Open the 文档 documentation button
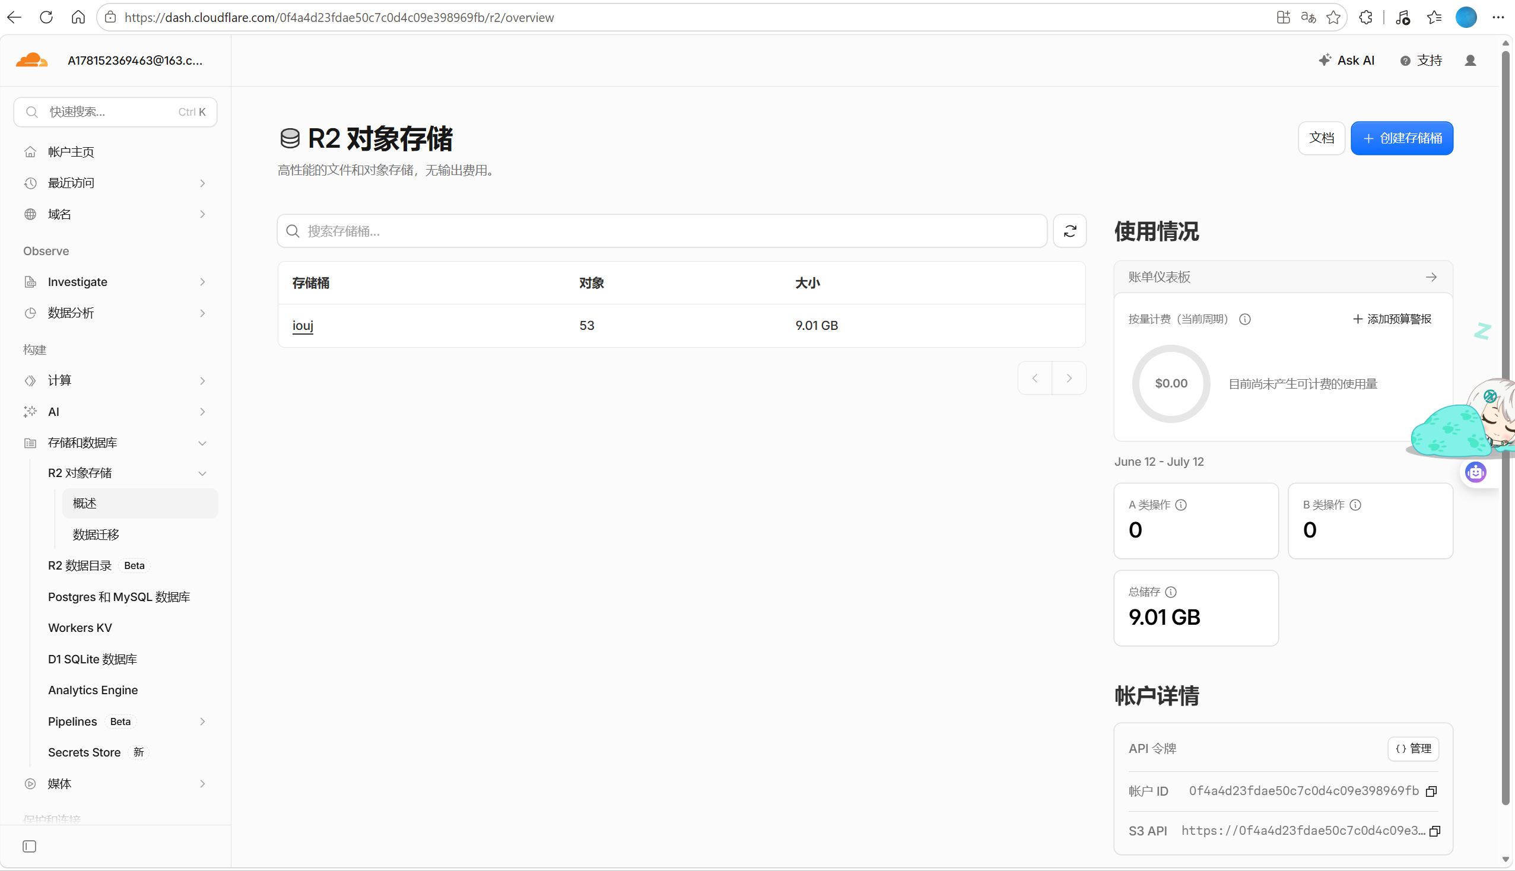The height and width of the screenshot is (871, 1515). coord(1321,138)
